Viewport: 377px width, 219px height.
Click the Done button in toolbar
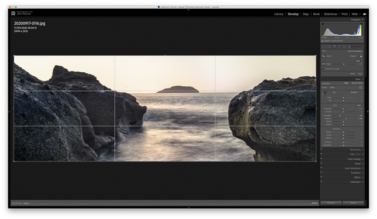[x=314, y=203]
